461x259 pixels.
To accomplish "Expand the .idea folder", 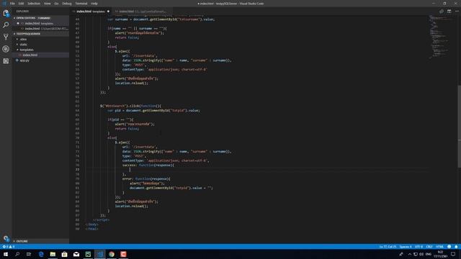I will (x=23, y=39).
